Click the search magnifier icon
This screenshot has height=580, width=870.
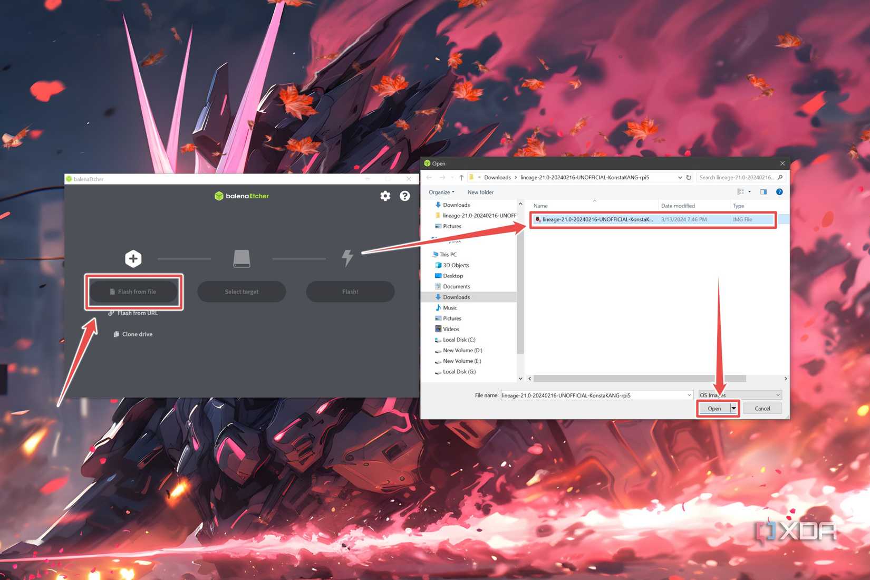780,178
